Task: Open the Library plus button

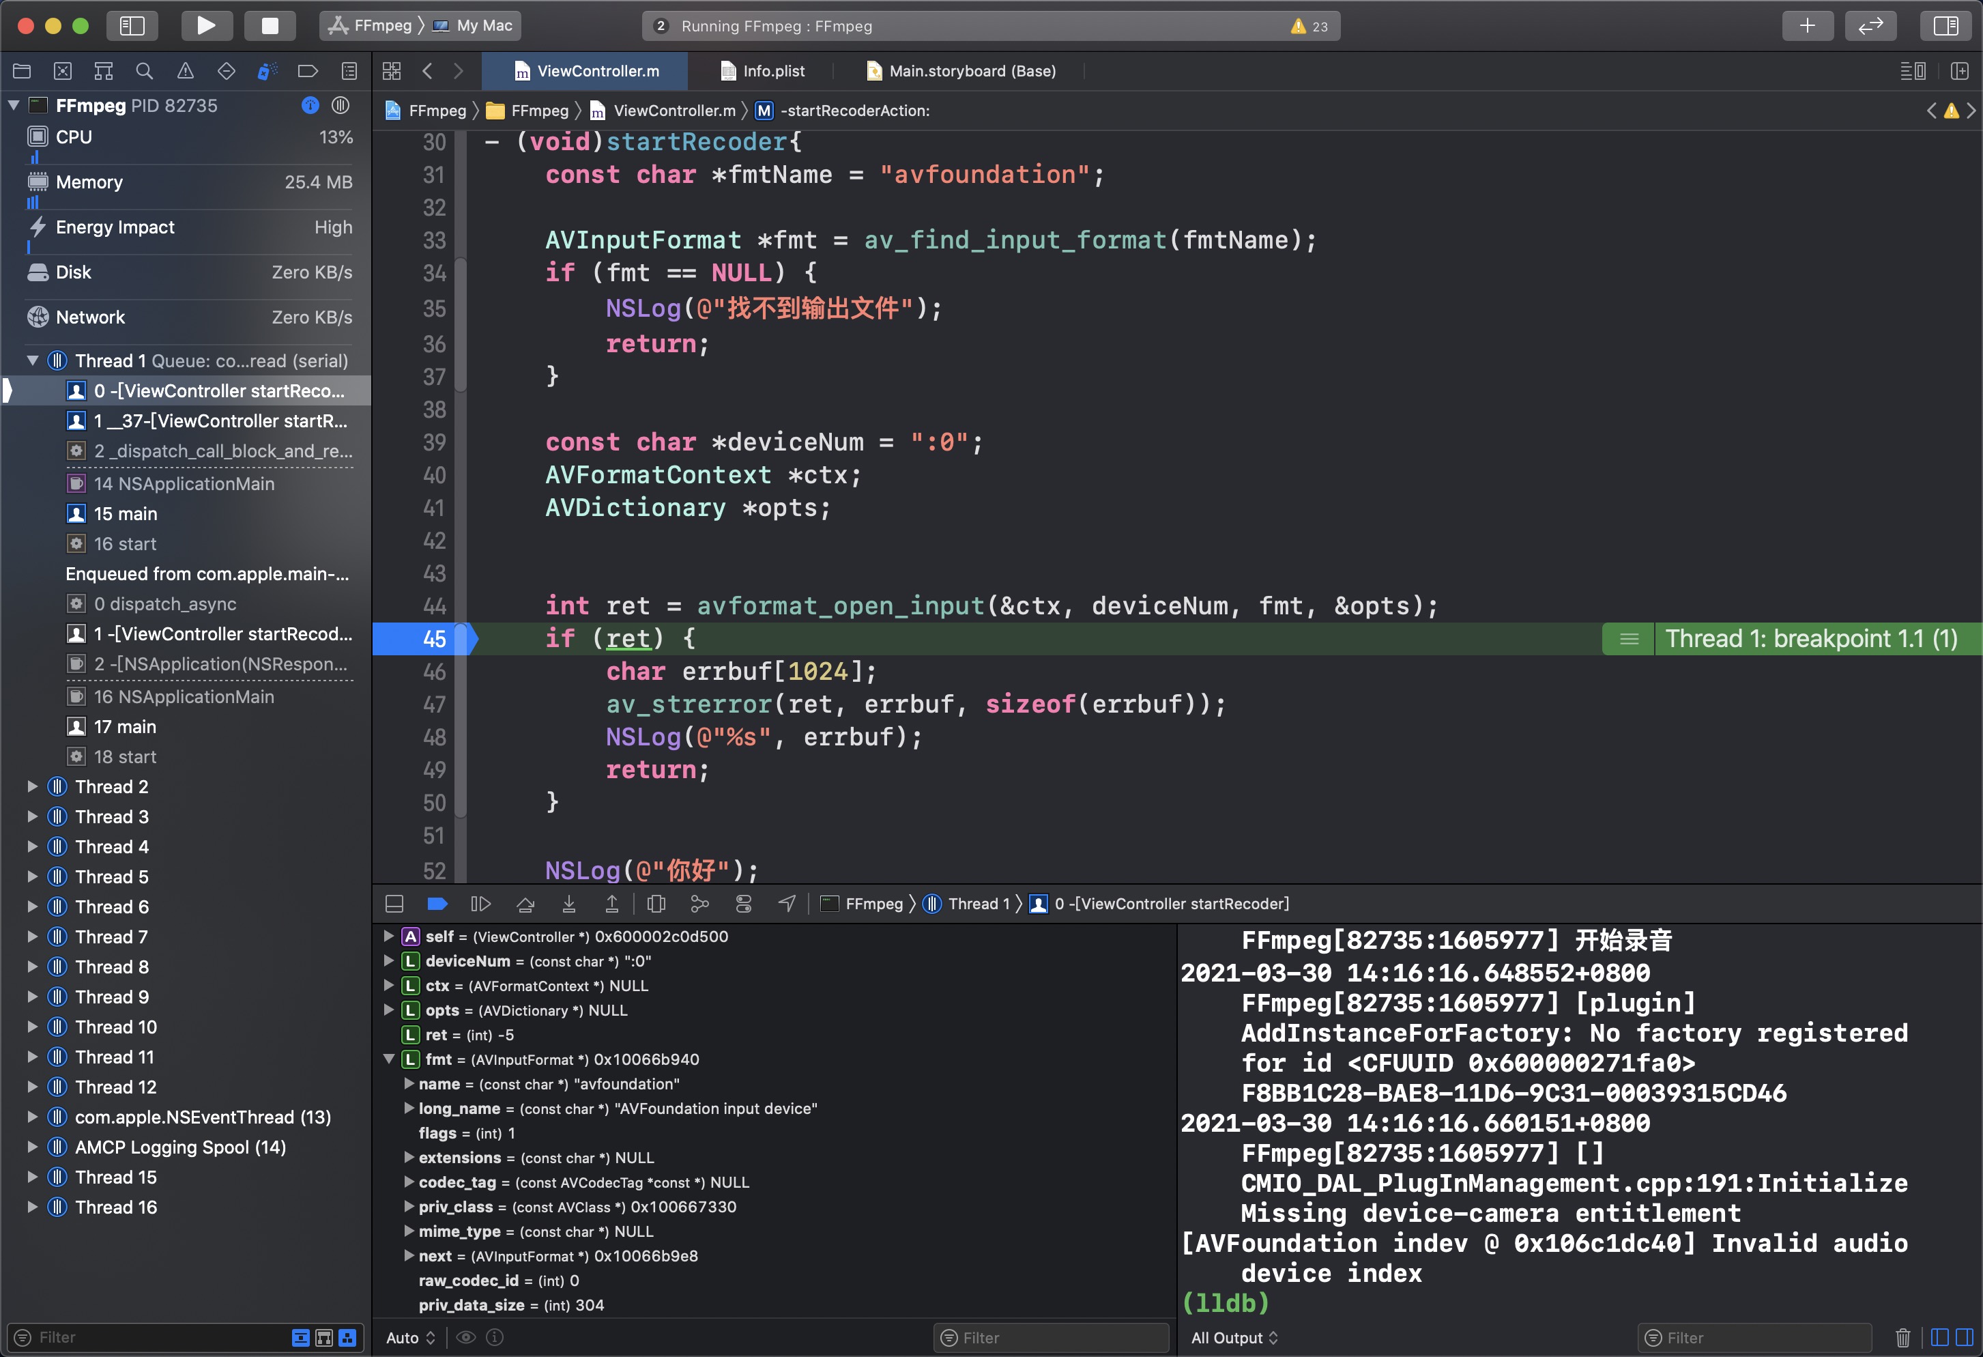Action: 1806,26
